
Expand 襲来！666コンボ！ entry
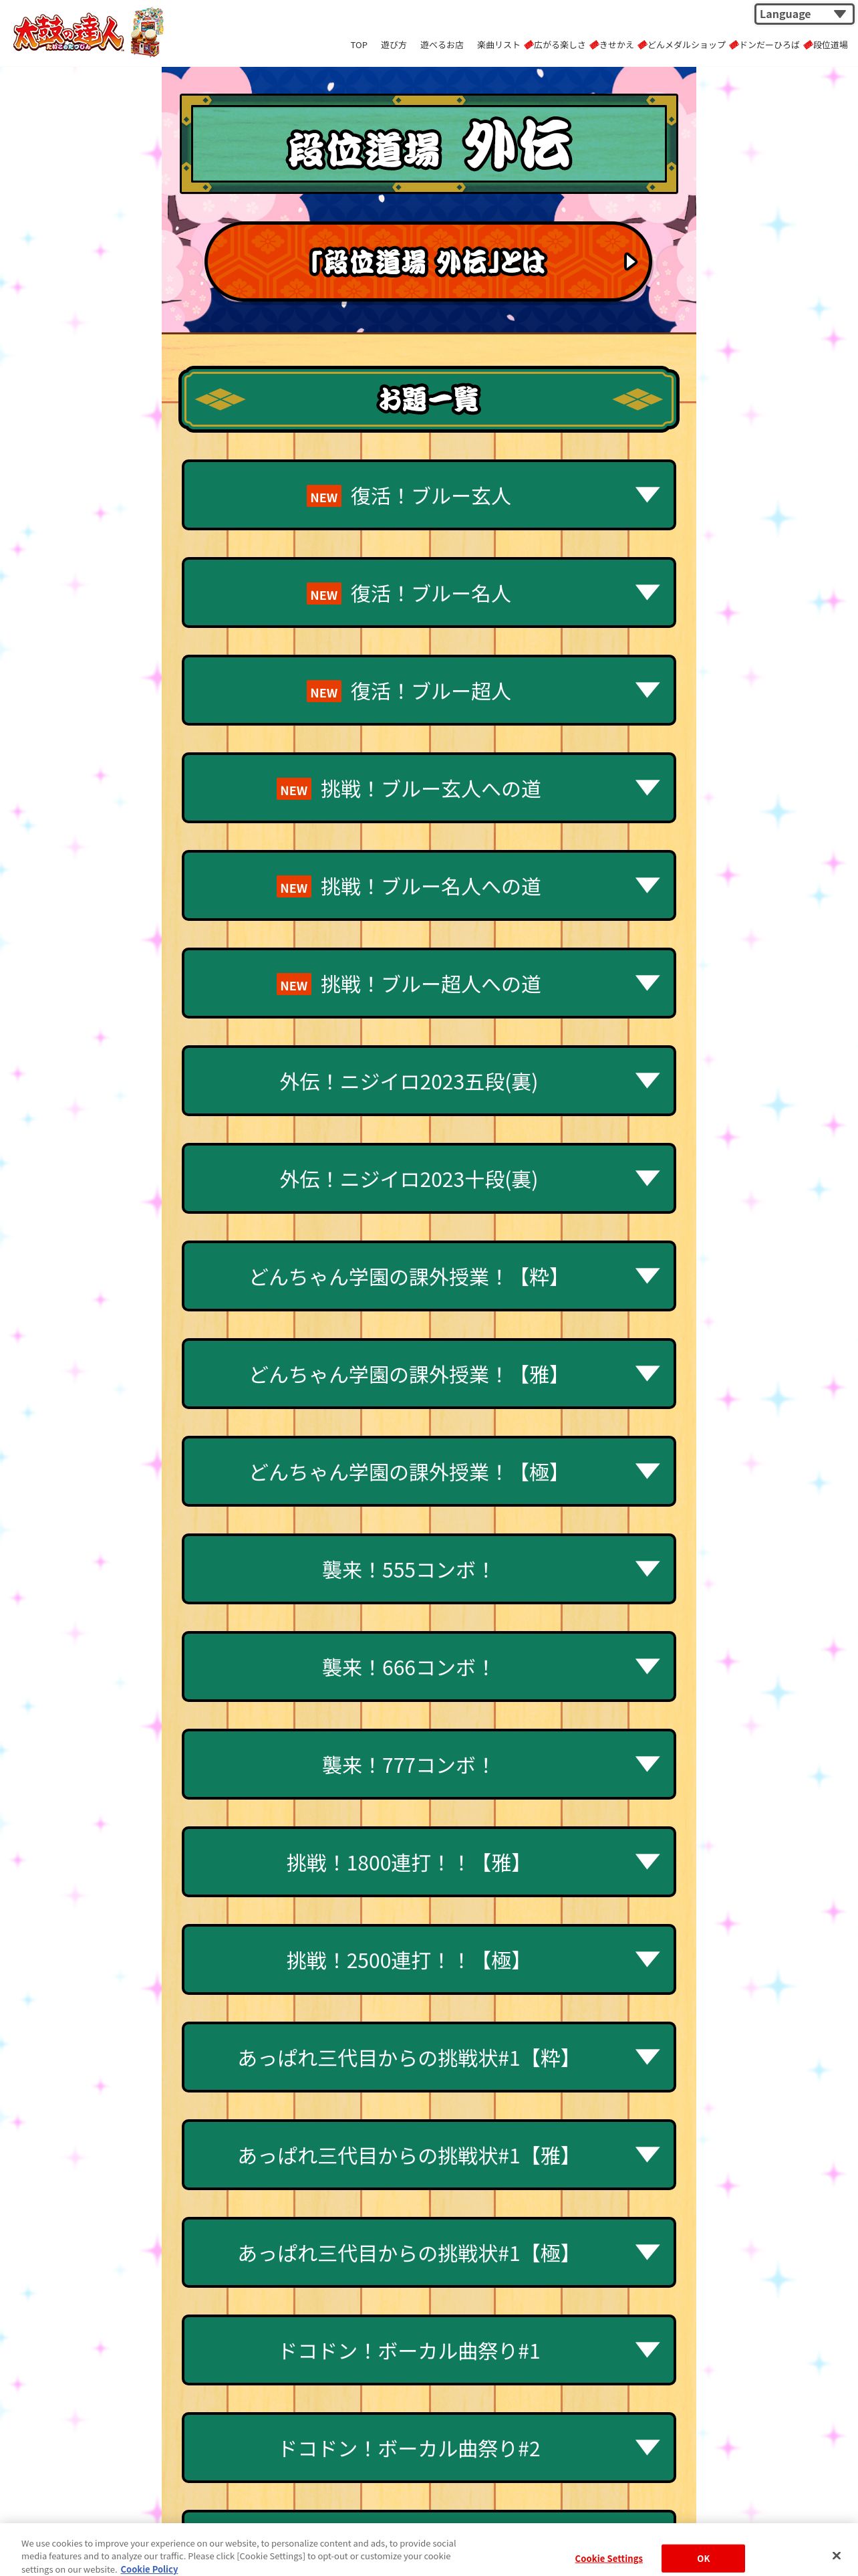[x=428, y=1667]
